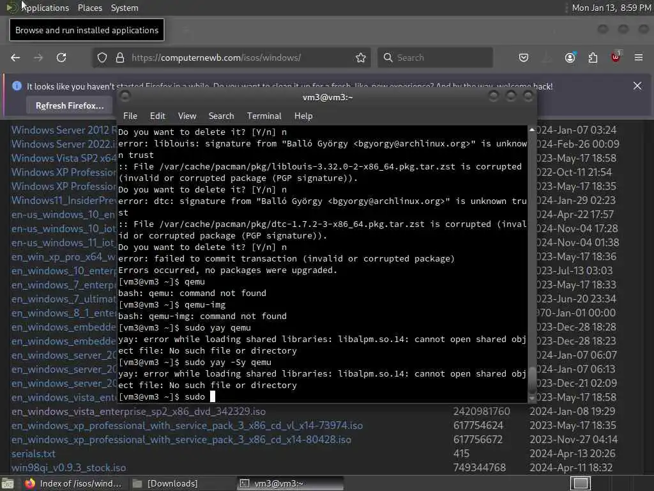The image size is (654, 491).
Task: Open the Windows Server 2012 link
Action: pyautogui.click(x=64, y=130)
